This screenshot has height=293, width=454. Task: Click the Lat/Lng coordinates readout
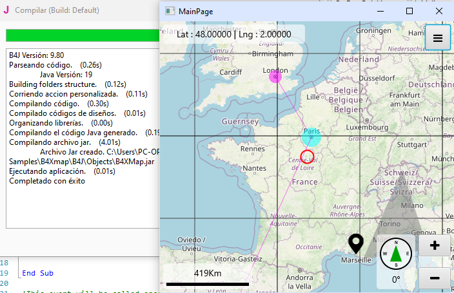pos(234,34)
